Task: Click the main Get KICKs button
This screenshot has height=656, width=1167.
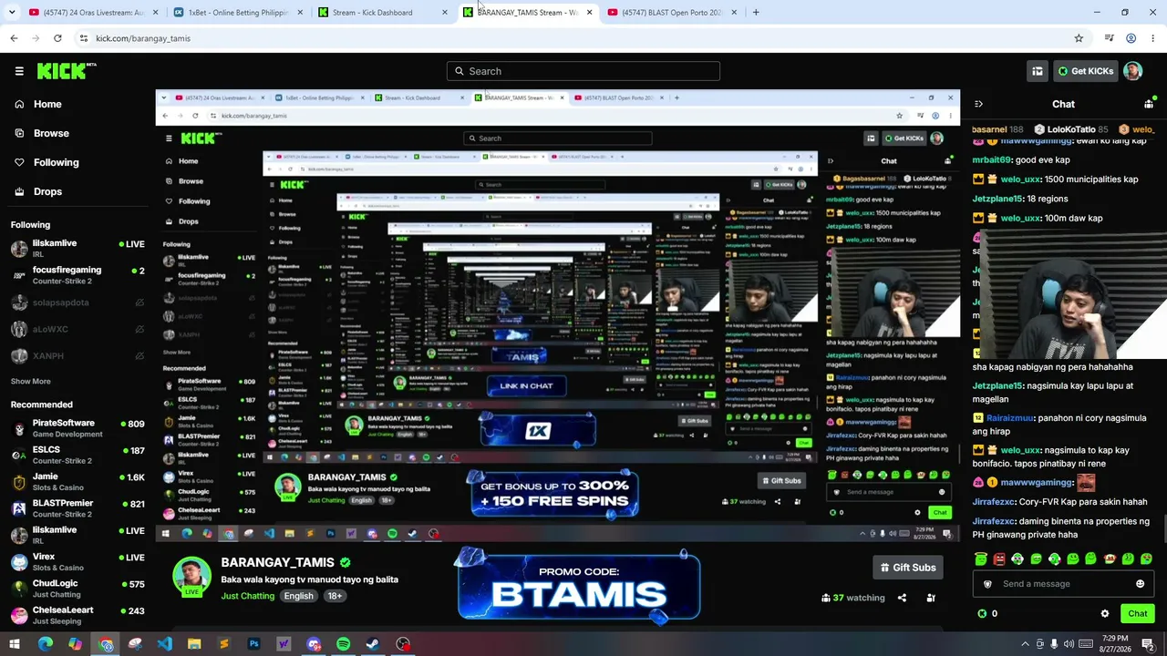Action: pos(1085,71)
